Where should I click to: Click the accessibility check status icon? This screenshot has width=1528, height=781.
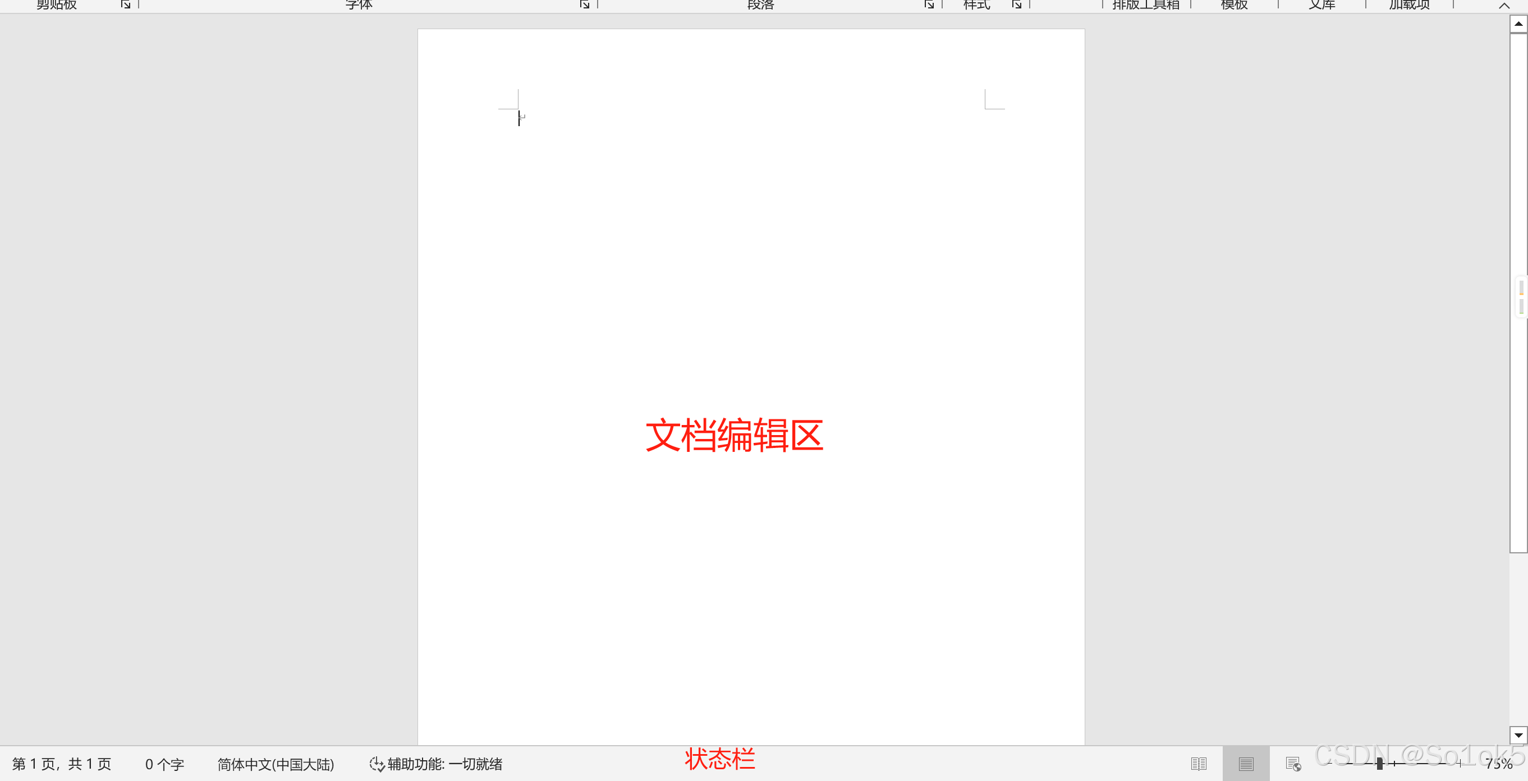coord(377,764)
